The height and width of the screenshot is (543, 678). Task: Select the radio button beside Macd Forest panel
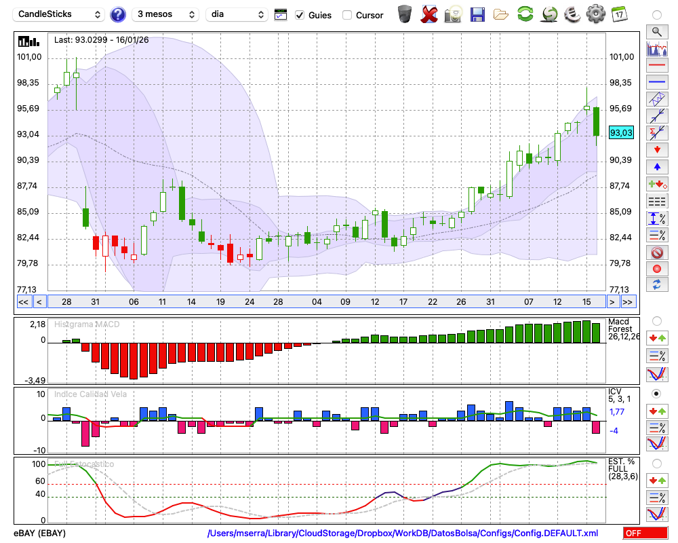pos(656,320)
